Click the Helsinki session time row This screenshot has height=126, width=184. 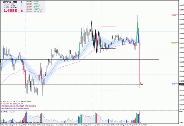[x=32, y=6]
